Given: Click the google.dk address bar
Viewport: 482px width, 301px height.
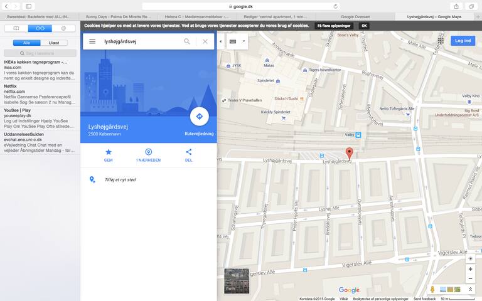Looking at the screenshot, I should click(241, 6).
